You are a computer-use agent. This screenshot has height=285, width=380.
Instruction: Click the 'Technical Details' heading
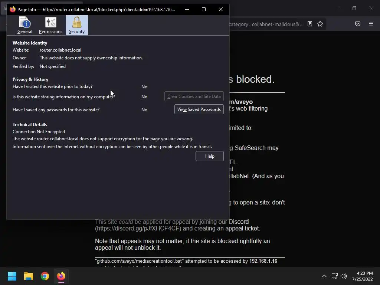30,125
